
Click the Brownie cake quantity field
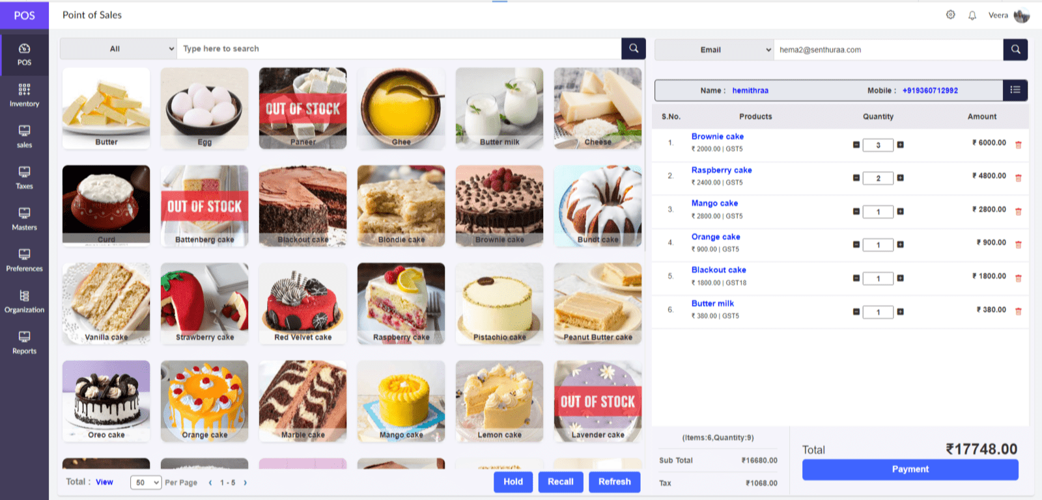coord(878,145)
